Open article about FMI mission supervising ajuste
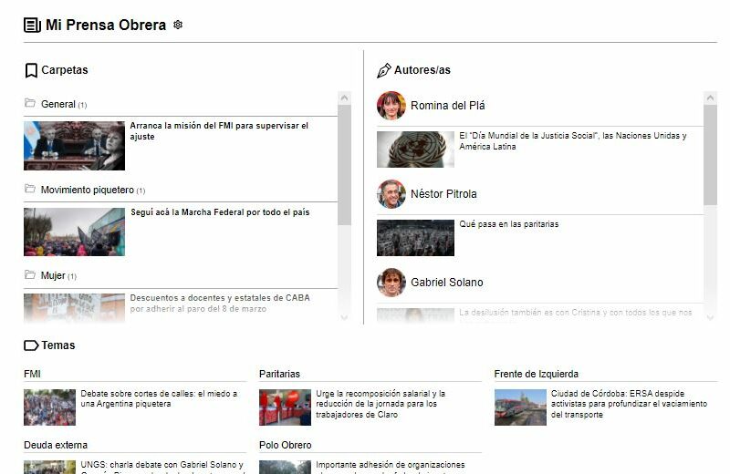Screen dimensions: 730x474 click(219, 131)
